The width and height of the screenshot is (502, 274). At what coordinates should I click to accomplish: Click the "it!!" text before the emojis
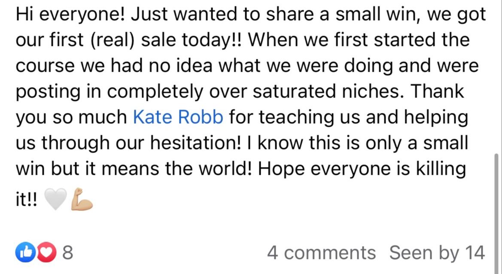(x=26, y=201)
